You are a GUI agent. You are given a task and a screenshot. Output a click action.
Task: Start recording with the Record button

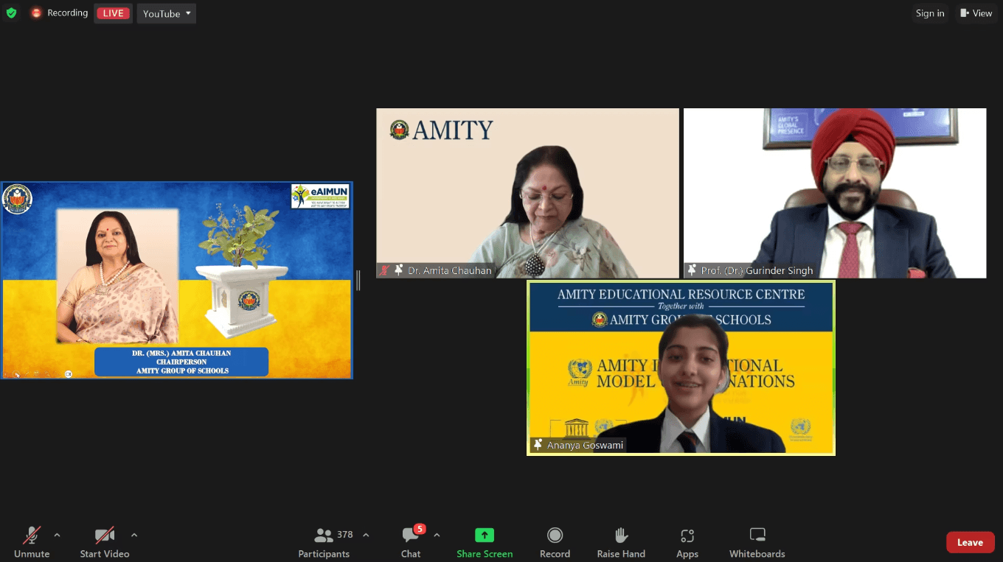point(555,542)
